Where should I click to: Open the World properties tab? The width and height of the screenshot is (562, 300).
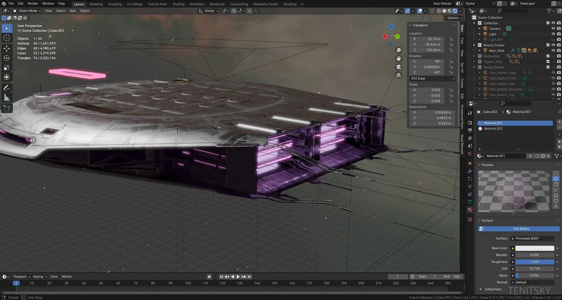click(x=470, y=154)
